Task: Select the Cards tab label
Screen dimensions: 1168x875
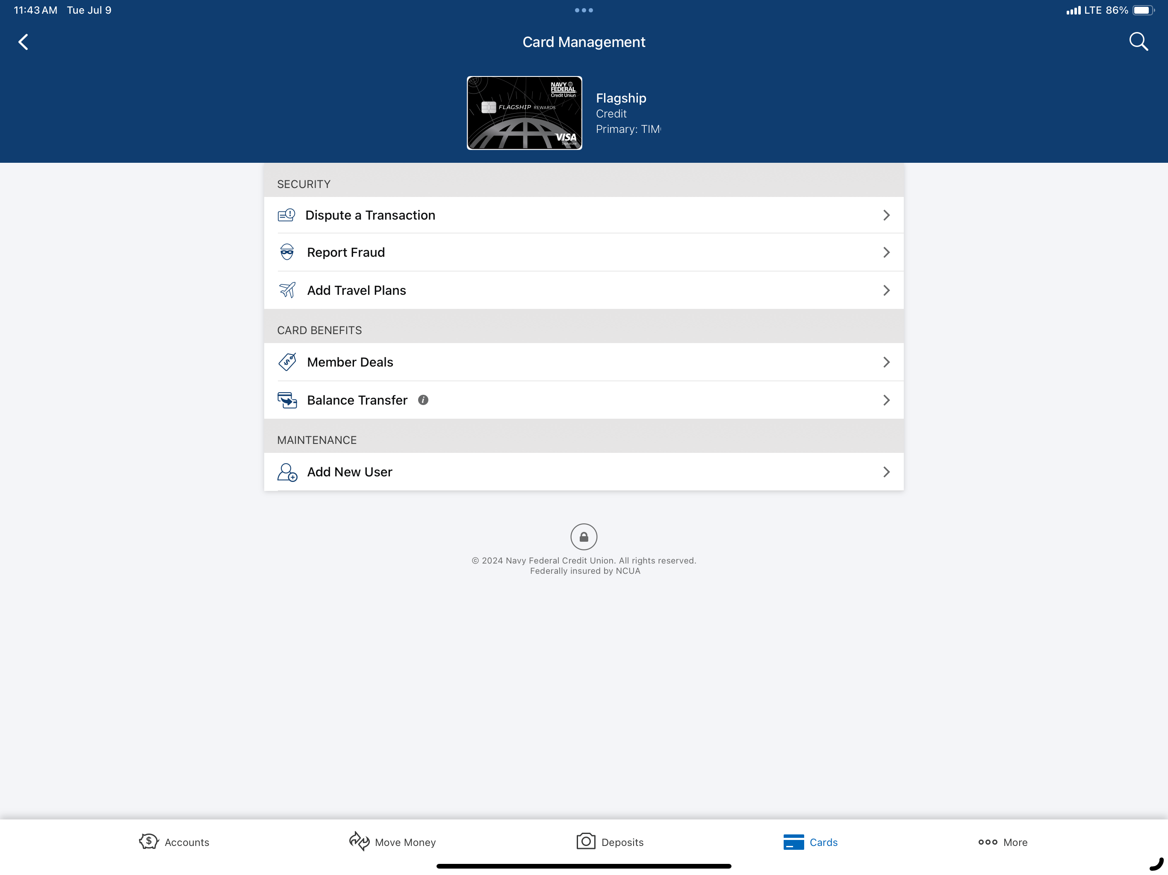Action: pos(823,842)
